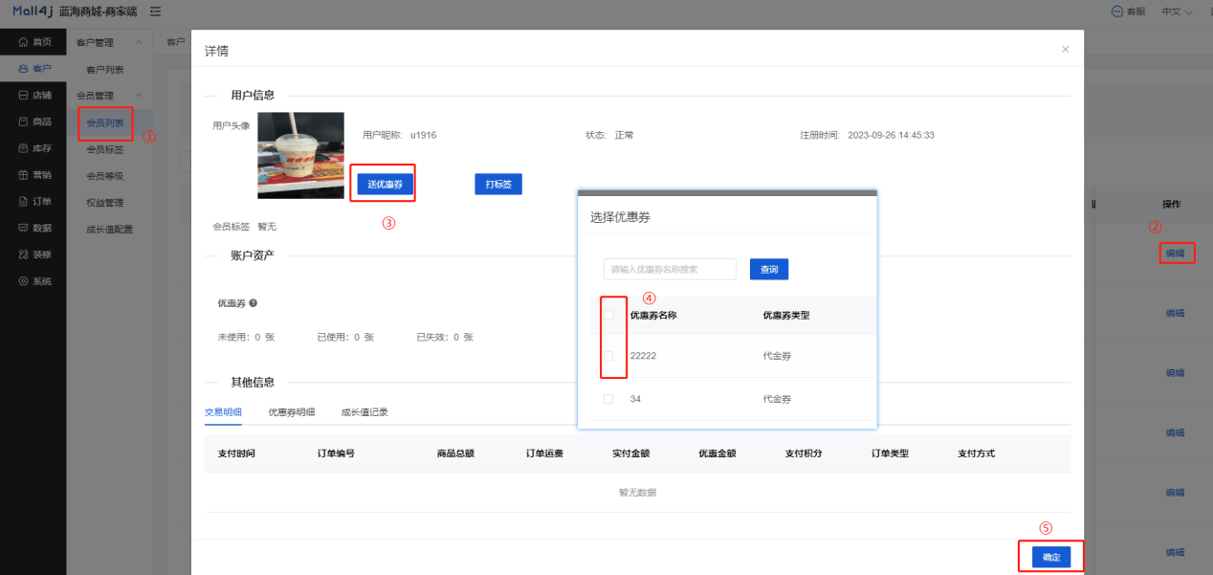Click the 打标签 button
Screen dimensions: 1213x575
[498, 185]
